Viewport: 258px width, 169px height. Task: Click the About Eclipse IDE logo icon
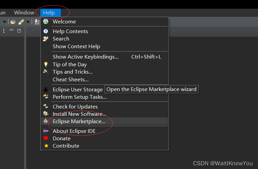tap(46, 131)
